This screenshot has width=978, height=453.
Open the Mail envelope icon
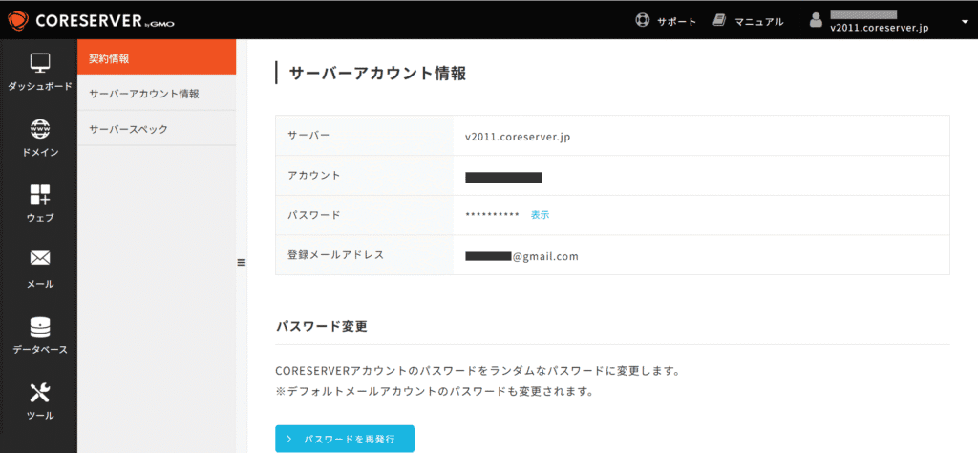tap(40, 258)
